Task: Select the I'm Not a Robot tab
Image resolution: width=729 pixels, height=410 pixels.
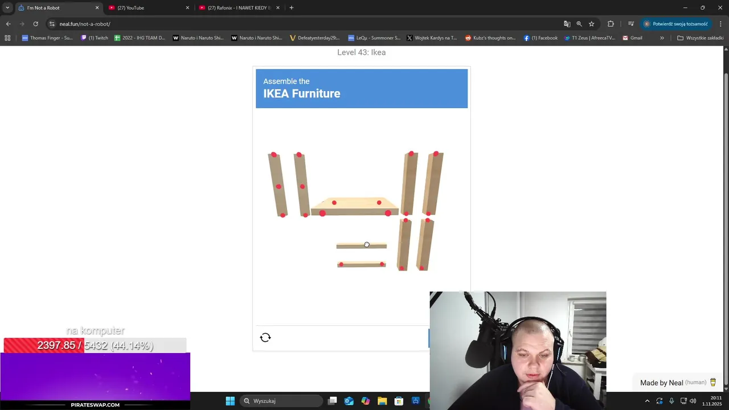Action: 58,8
